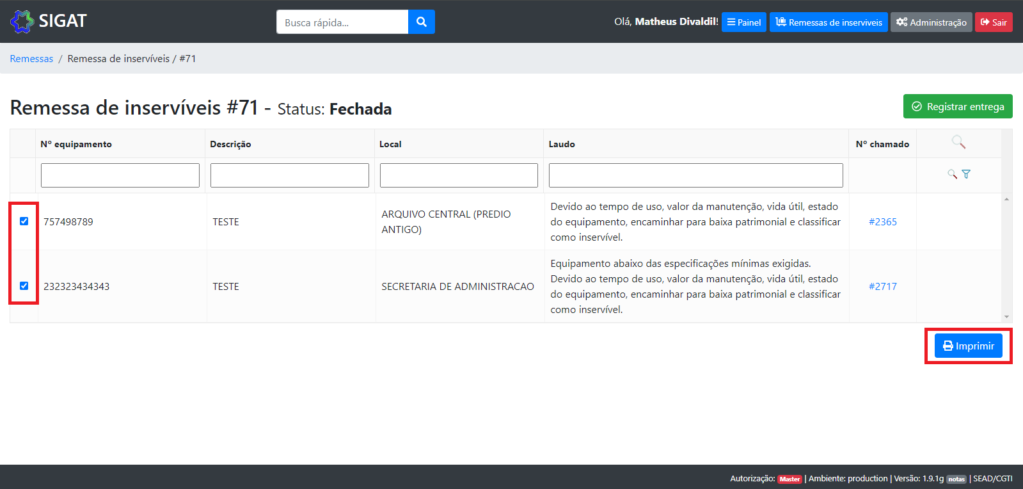The width and height of the screenshot is (1023, 489).
Task: Click the 'notas' version badge in footer
Action: pos(956,479)
